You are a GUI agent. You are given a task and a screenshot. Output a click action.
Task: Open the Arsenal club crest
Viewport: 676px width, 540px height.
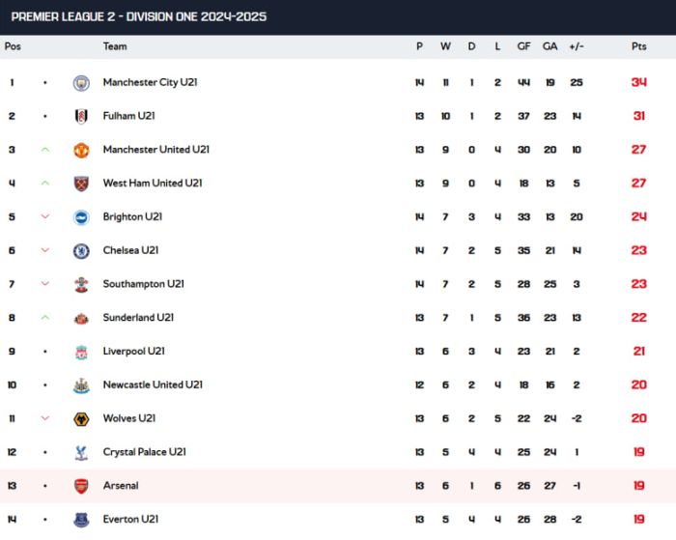click(81, 486)
